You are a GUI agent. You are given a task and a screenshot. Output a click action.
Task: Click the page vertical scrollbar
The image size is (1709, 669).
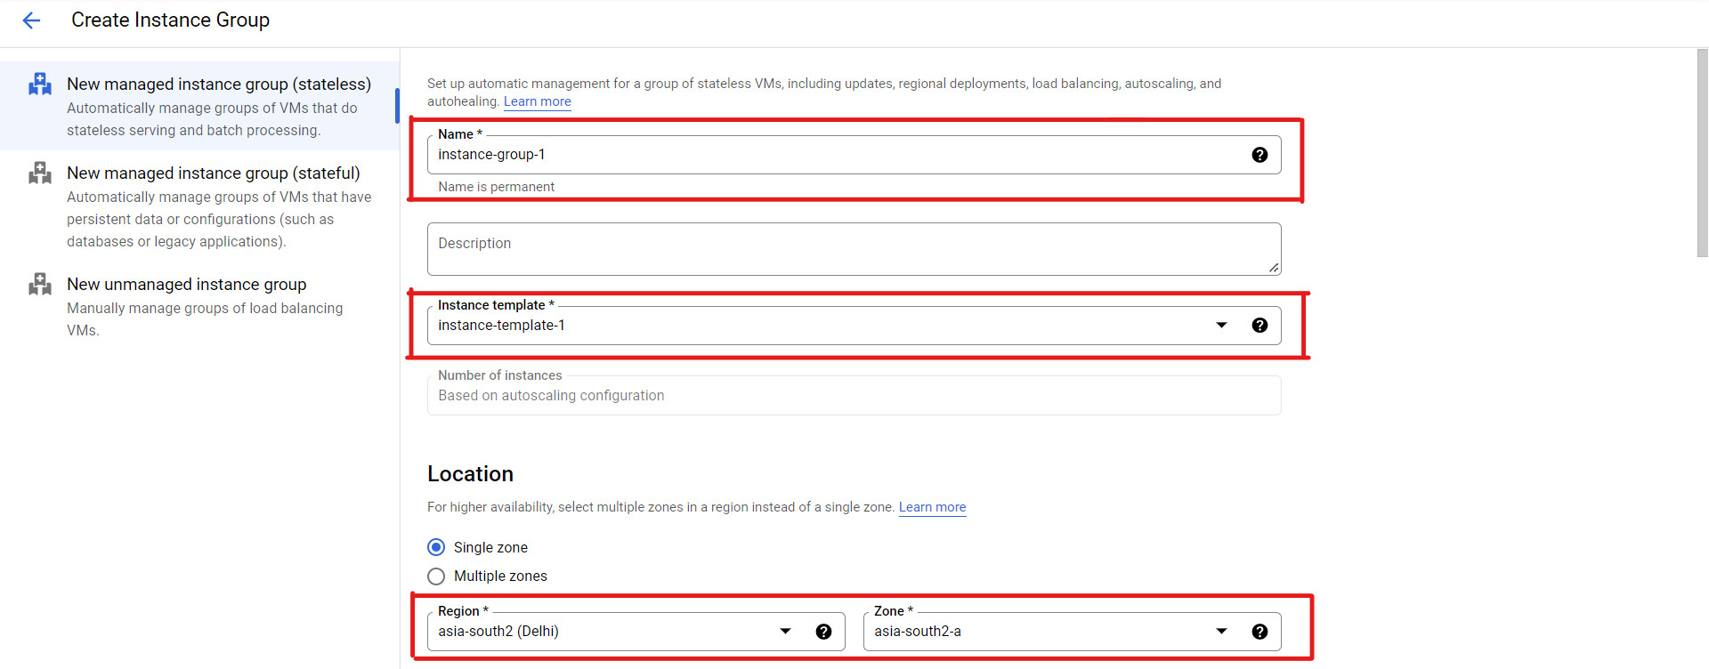pos(1702,153)
